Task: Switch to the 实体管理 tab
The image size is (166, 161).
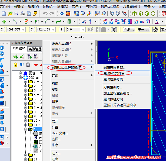Action: (35, 49)
